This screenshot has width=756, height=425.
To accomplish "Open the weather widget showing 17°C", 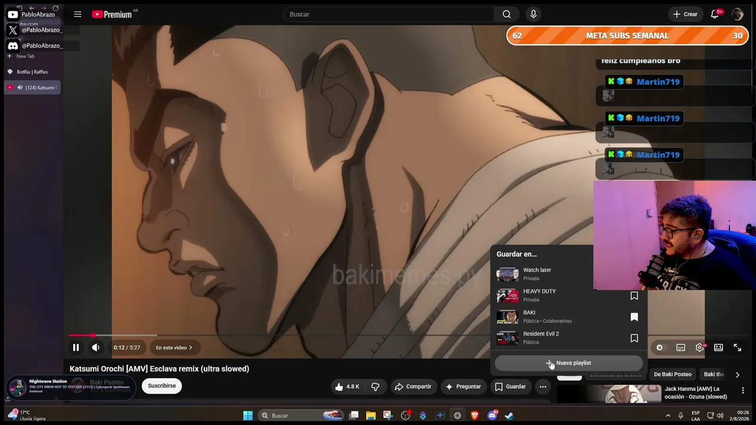I will click(x=27, y=416).
